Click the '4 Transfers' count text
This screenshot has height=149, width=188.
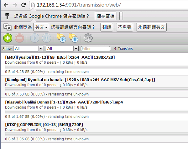point(123,49)
